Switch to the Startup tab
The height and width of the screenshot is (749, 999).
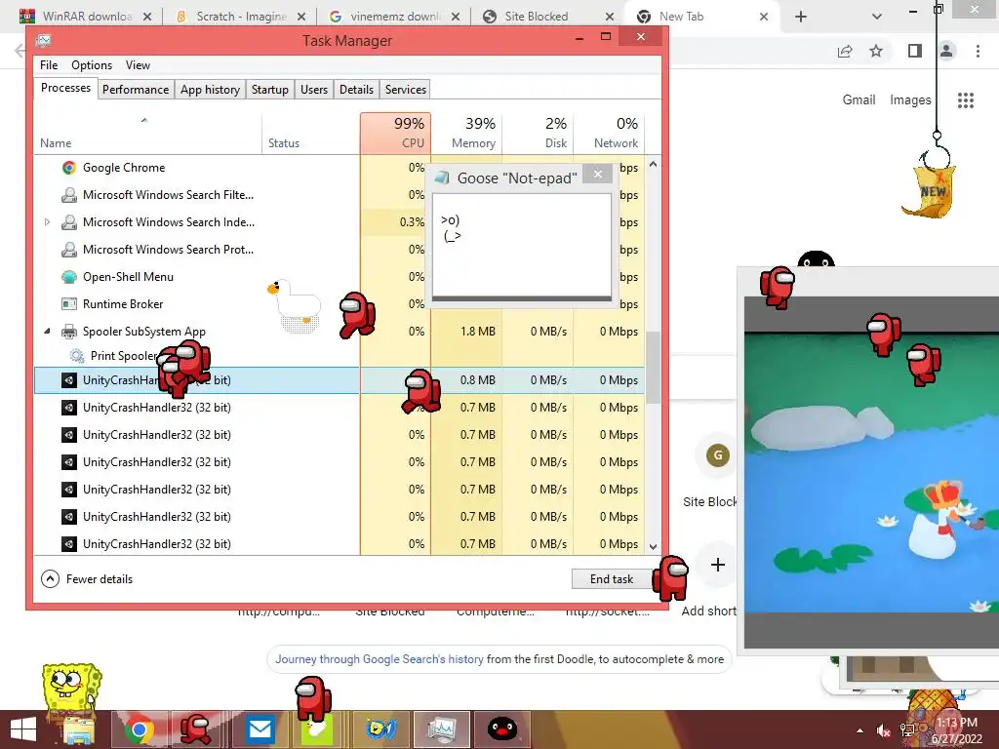270,90
